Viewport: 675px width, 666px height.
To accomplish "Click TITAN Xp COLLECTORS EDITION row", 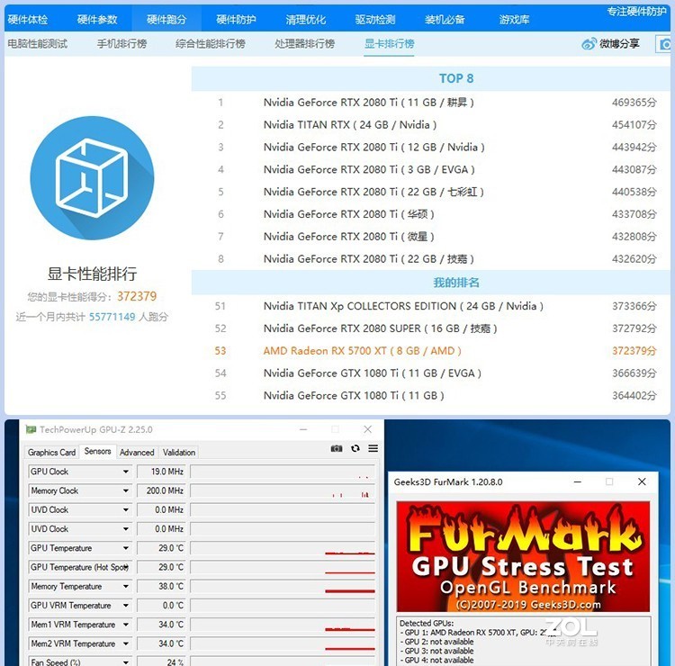I will (x=431, y=306).
